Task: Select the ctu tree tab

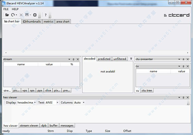Action: coord(147,90)
